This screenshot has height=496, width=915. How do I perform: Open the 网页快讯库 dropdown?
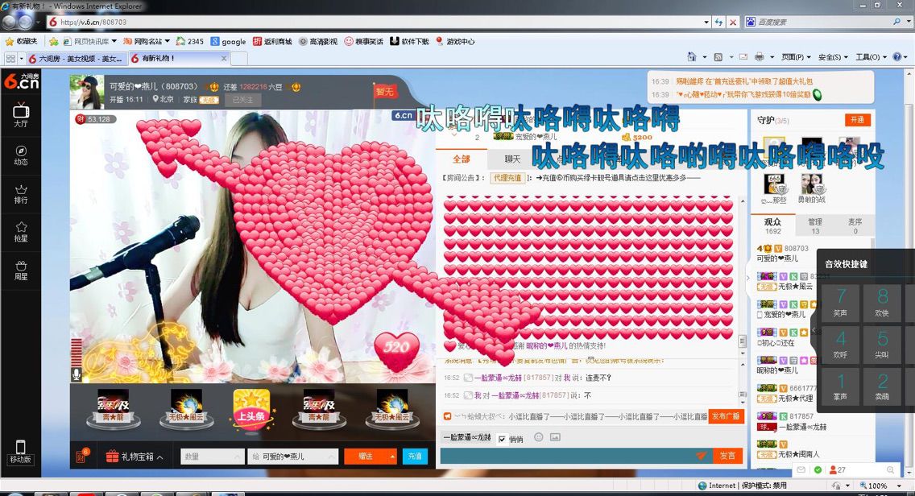coord(90,41)
